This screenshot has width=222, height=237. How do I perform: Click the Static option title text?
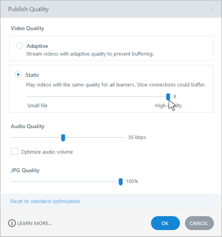click(x=32, y=75)
